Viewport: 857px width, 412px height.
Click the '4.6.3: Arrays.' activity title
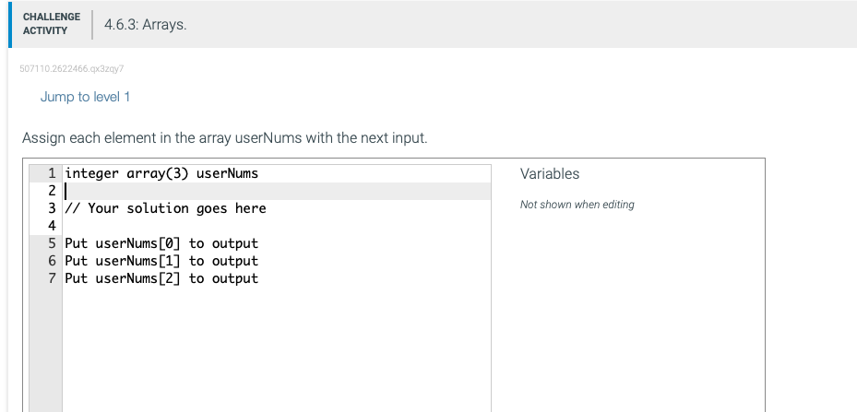(146, 25)
